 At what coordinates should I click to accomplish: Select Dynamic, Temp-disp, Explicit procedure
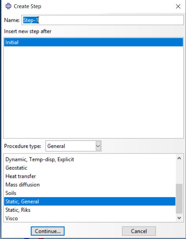[x=40, y=160]
